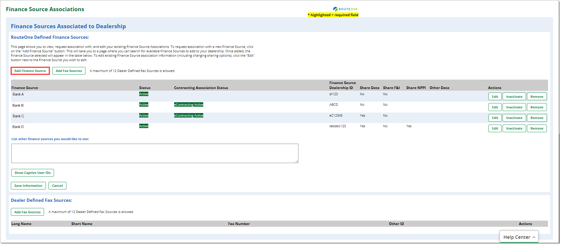Add Fax Sources under Dealer Defined section
The width and height of the screenshot is (561, 245).
pos(28,212)
